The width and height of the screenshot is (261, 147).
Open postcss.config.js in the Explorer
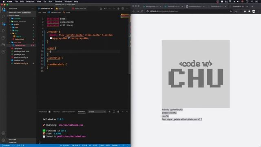(x=21, y=57)
